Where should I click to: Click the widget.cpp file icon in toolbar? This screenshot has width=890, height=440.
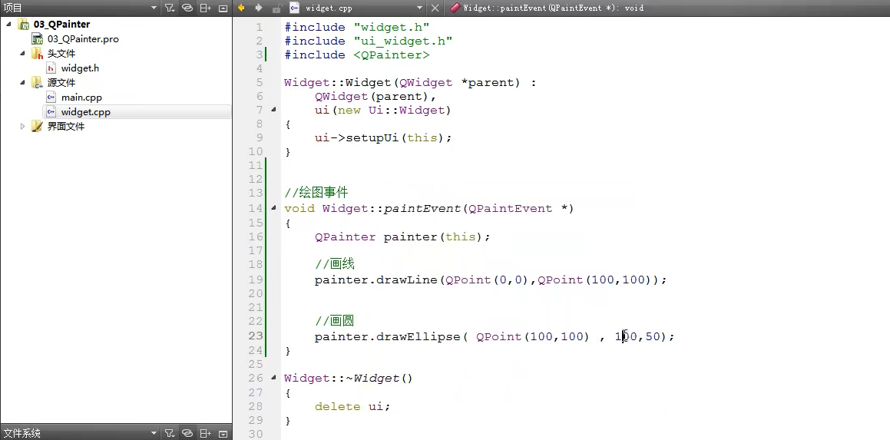294,8
